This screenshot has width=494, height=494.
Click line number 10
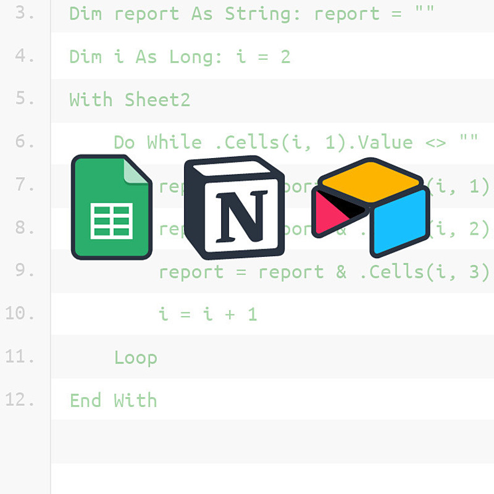tap(20, 313)
